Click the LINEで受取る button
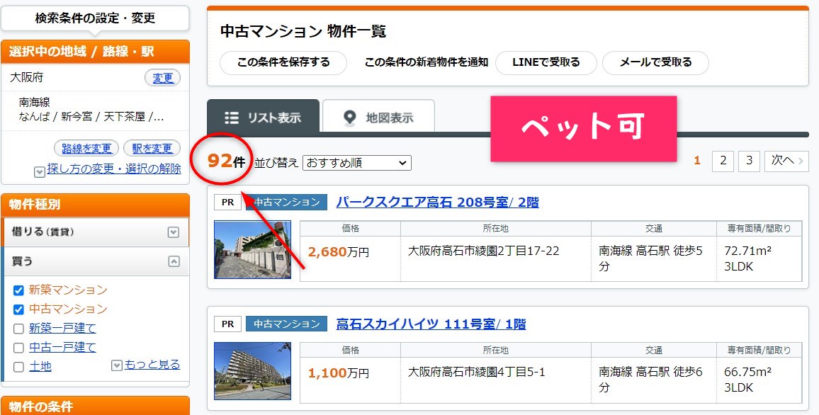 [545, 62]
